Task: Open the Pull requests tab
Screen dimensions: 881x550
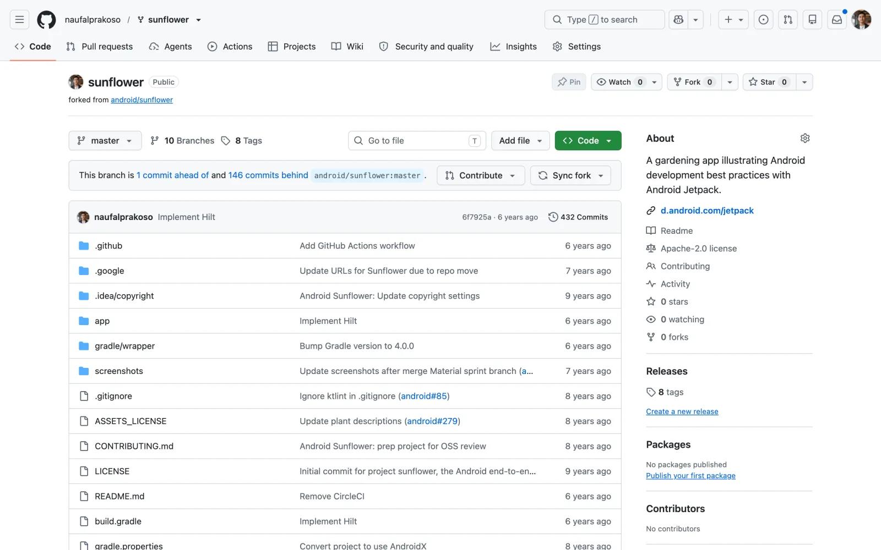Action: (100, 47)
